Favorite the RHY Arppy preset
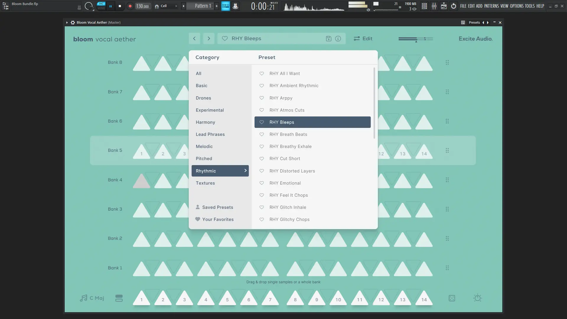The width and height of the screenshot is (567, 319). (x=262, y=98)
